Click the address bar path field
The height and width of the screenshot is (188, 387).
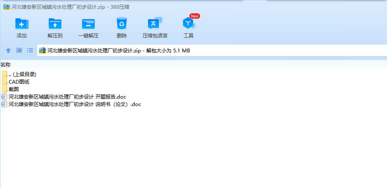click(x=212, y=50)
